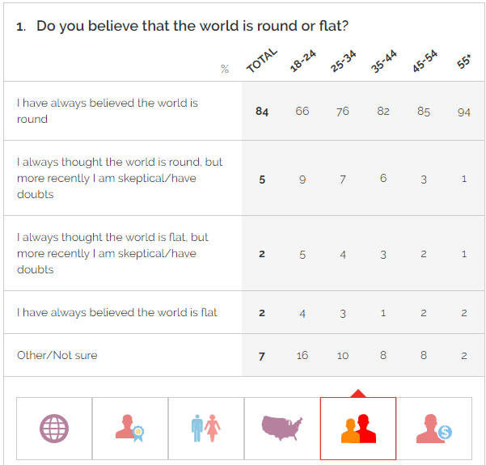Click the TOTAL column header

click(x=261, y=60)
